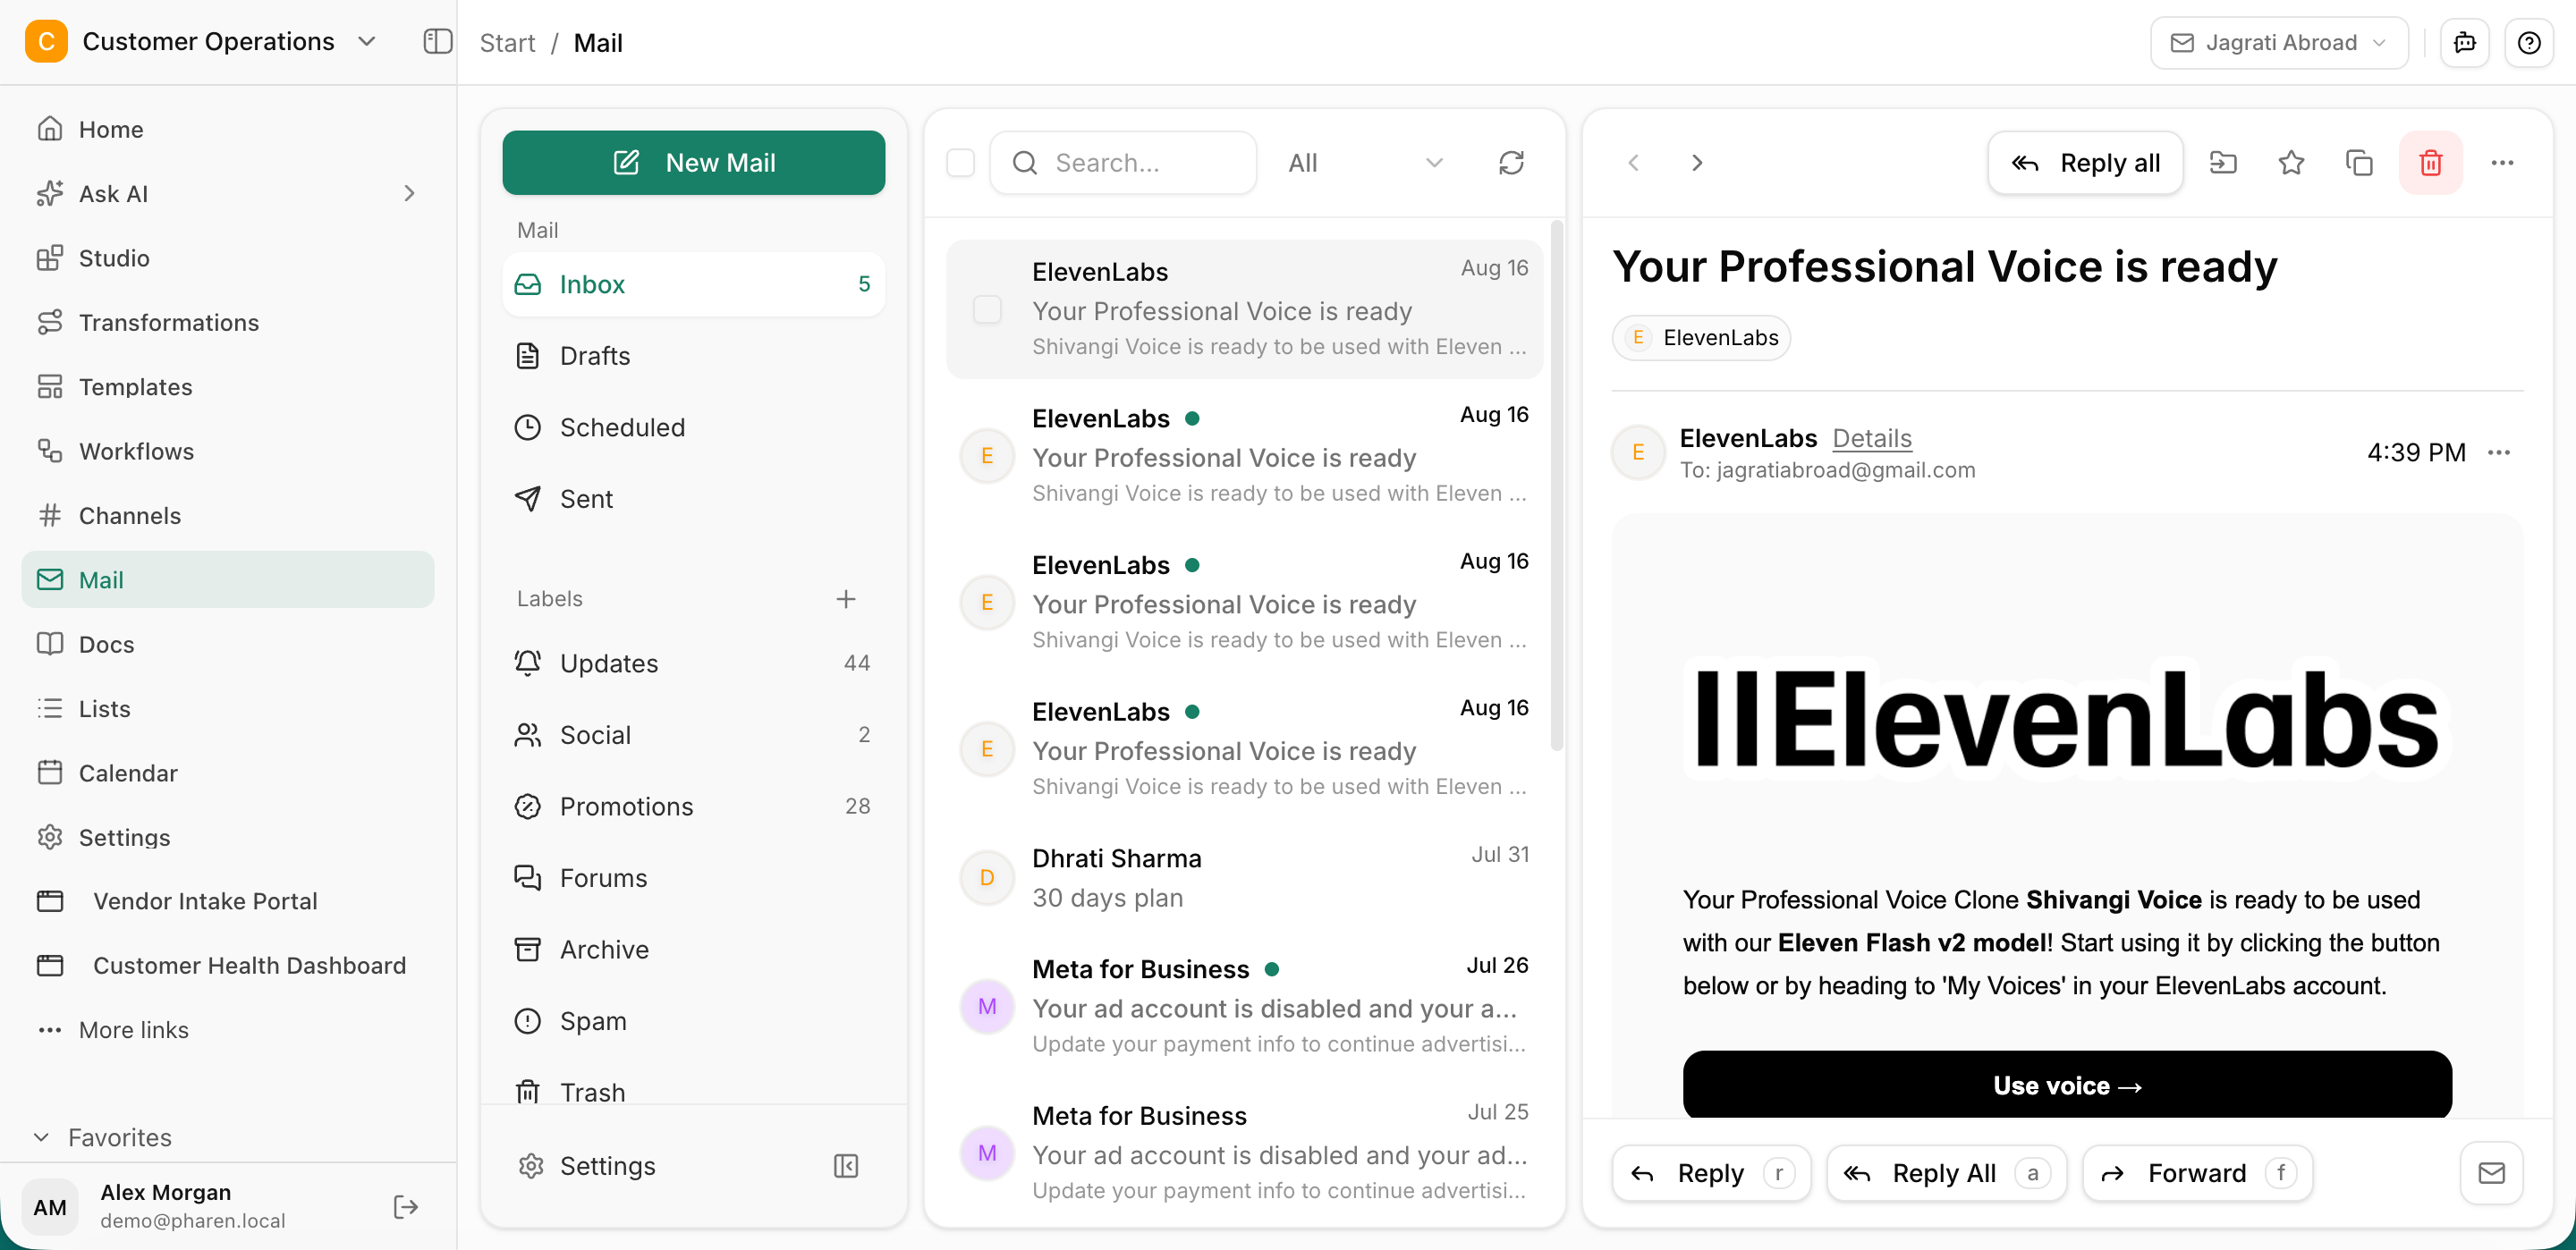Open Customer Health Dashboard link

coord(228,965)
